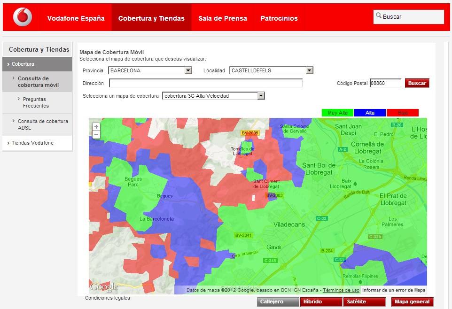Click El Pedró map label
Screen dimensions: 452x309
click(x=384, y=134)
